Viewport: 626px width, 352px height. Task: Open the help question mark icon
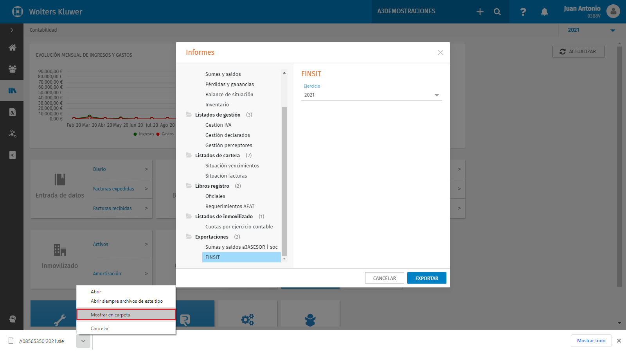[523, 12]
